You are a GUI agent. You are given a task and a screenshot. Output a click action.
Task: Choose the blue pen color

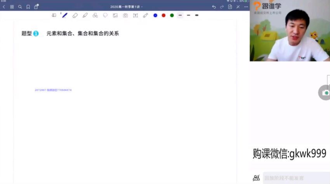tap(155, 16)
